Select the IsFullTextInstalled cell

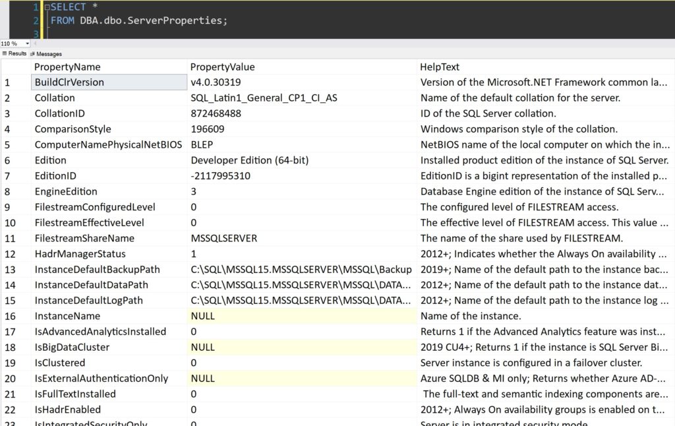point(109,394)
